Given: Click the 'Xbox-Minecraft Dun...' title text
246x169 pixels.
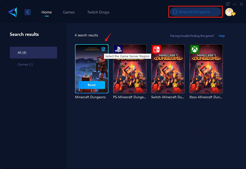Looking at the screenshot, I should [x=205, y=97].
